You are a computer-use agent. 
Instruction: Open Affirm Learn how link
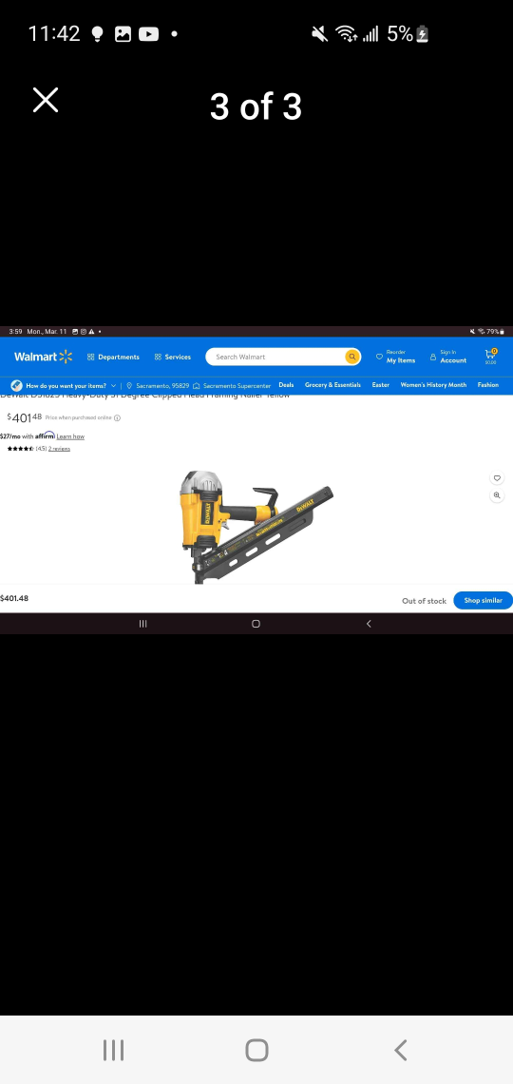click(70, 436)
